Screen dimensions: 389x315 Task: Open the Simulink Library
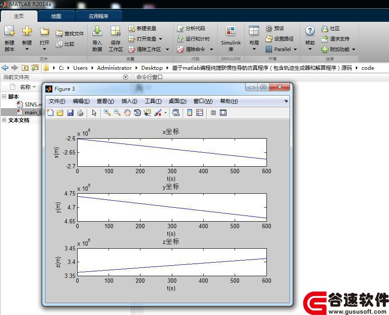(x=231, y=38)
